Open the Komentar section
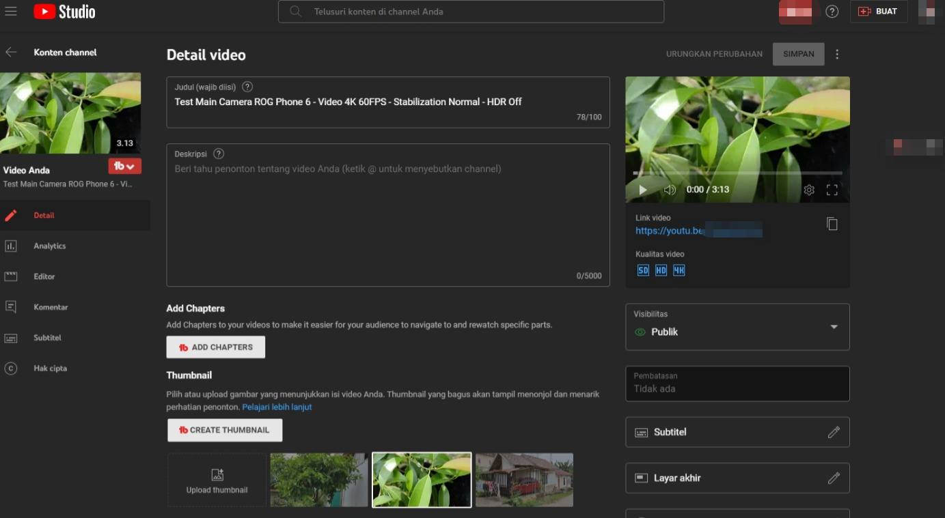The image size is (945, 518). point(75,307)
